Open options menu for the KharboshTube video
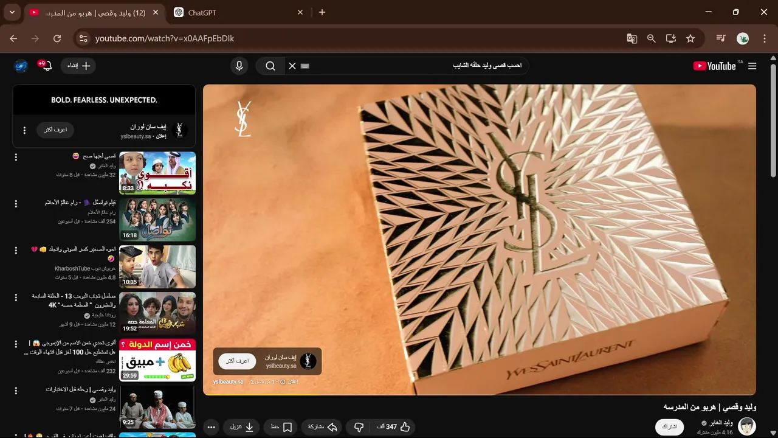Image resolution: width=778 pixels, height=438 pixels. (x=16, y=251)
